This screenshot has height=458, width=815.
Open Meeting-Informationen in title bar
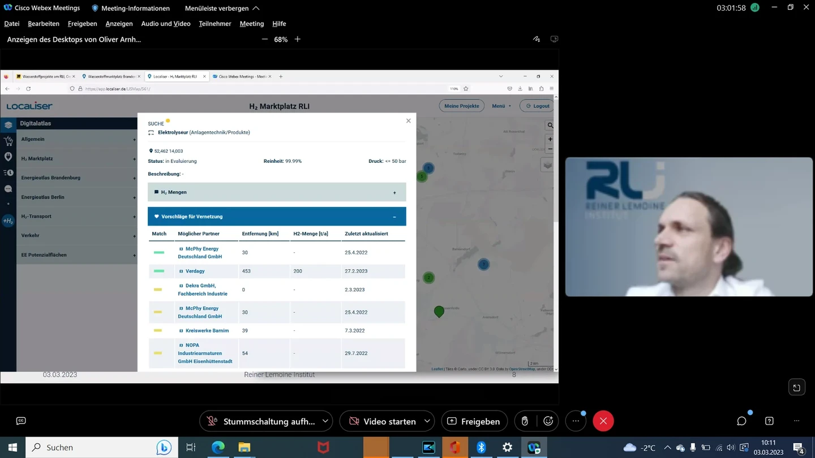tap(131, 8)
